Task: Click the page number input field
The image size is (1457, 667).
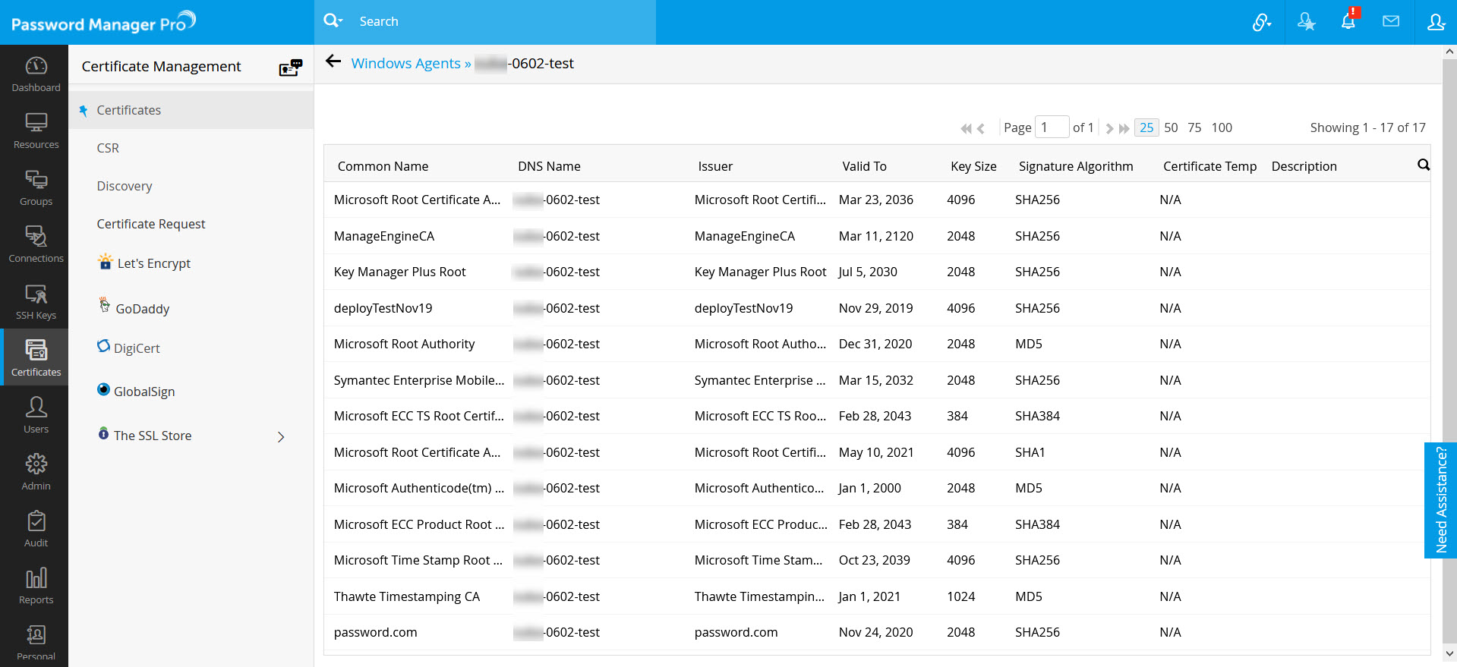Action: point(1052,127)
